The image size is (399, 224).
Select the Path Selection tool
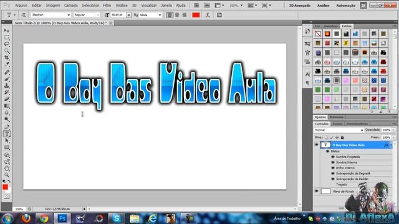point(7,141)
